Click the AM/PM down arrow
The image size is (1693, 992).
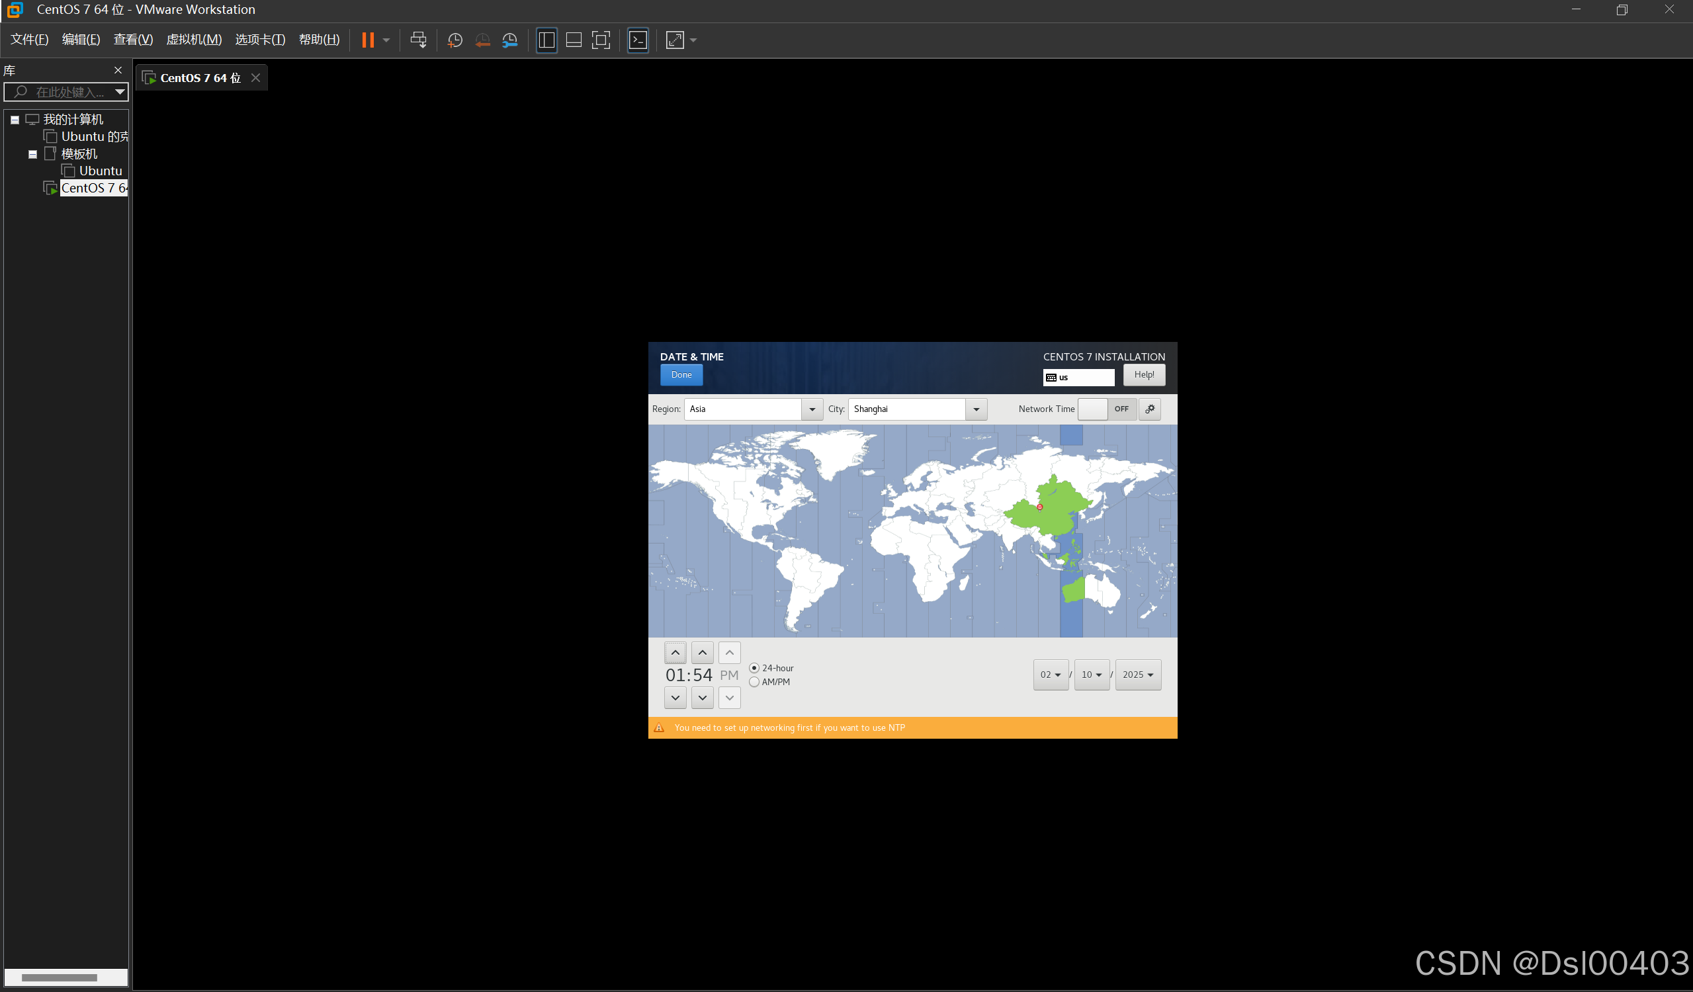(x=730, y=698)
